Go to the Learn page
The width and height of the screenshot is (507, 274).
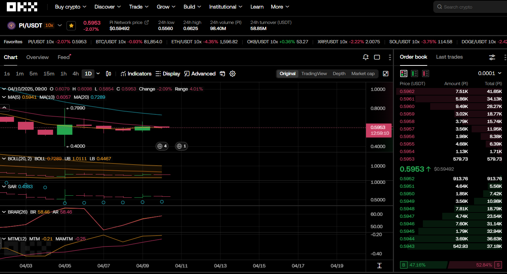[257, 7]
